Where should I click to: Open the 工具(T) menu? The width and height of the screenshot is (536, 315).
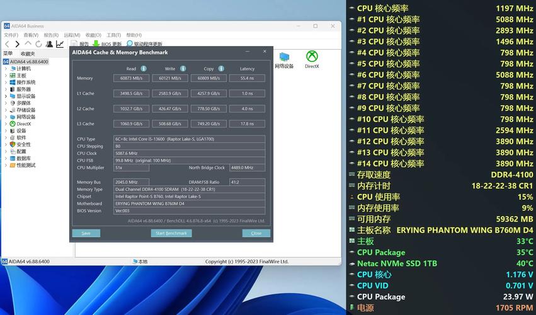(113, 35)
